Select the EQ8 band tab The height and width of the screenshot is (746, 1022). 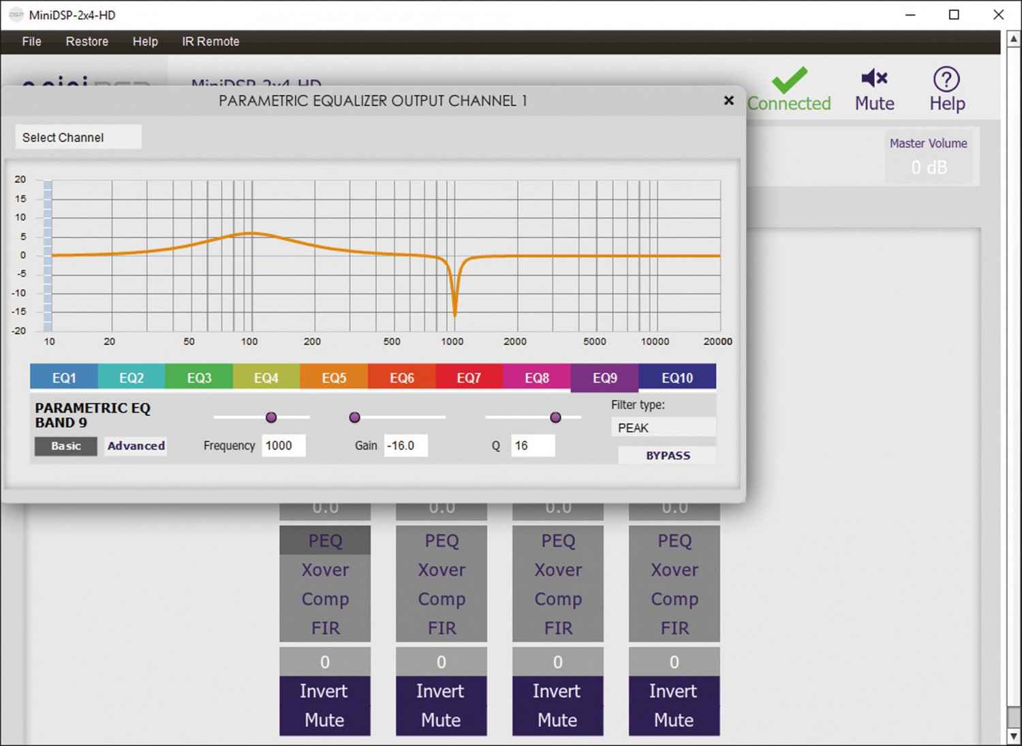point(537,377)
